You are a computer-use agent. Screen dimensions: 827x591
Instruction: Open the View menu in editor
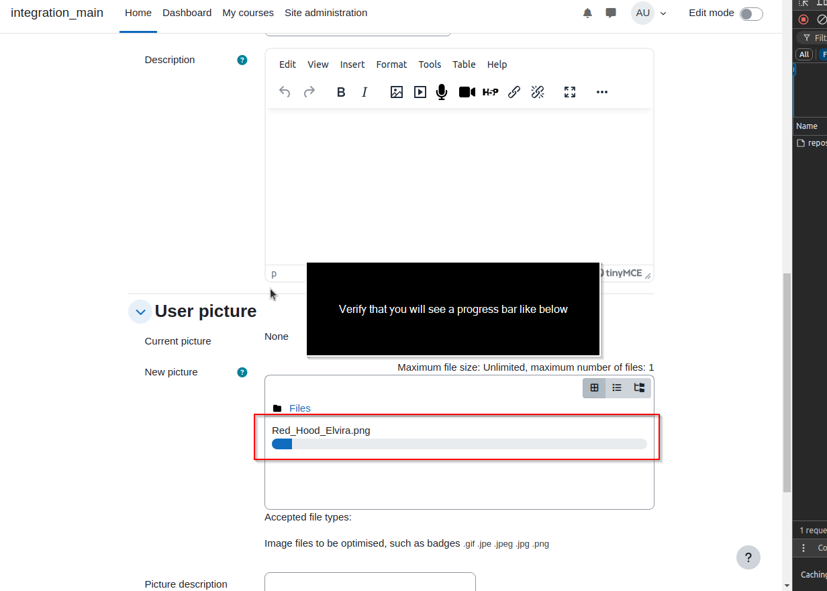pyautogui.click(x=318, y=64)
